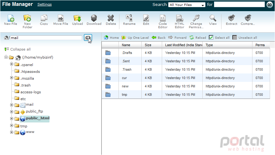The width and height of the screenshot is (275, 155).
Task: Click the search text field
Action: click(x=239, y=4)
